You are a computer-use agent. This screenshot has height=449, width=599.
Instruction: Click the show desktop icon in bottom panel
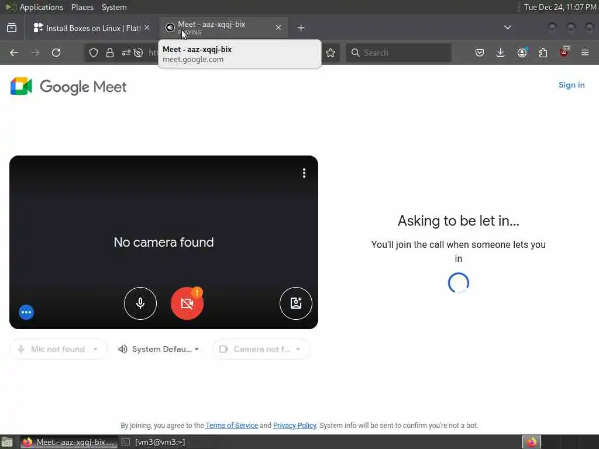(x=7, y=443)
